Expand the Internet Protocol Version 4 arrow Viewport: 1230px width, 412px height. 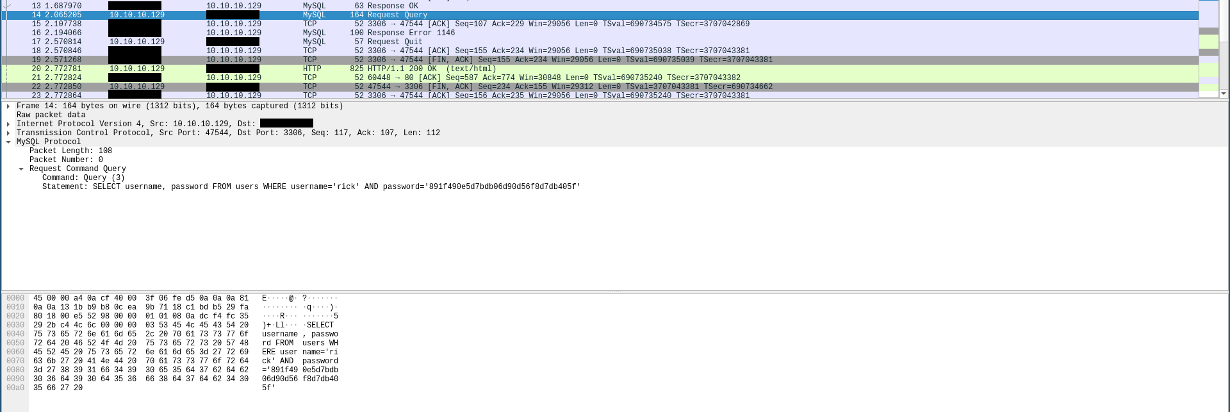[8, 124]
